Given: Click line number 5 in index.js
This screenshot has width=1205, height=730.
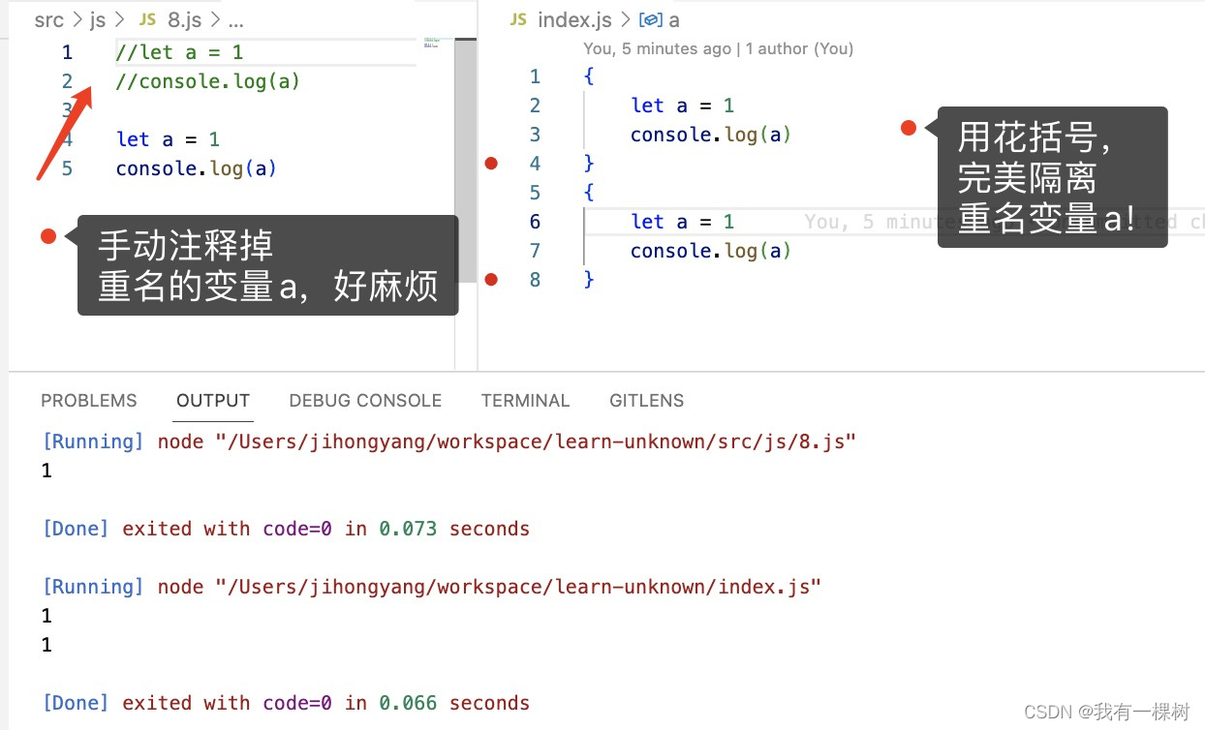Looking at the screenshot, I should (x=536, y=193).
